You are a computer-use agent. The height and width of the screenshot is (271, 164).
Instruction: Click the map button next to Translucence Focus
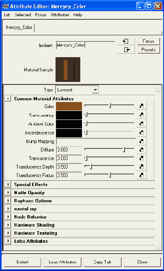pos(141,175)
